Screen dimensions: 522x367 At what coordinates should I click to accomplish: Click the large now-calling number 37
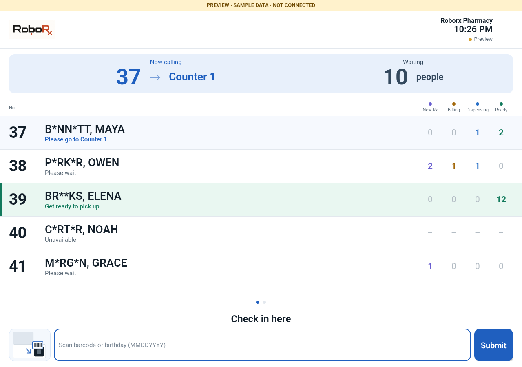128,77
